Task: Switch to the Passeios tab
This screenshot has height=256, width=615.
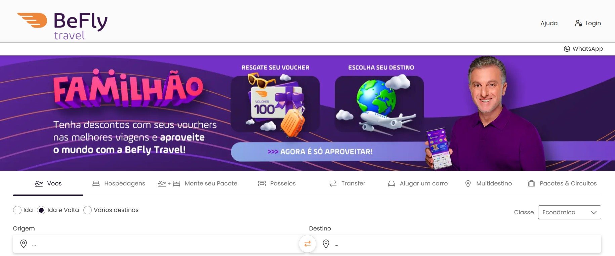Action: (x=277, y=183)
